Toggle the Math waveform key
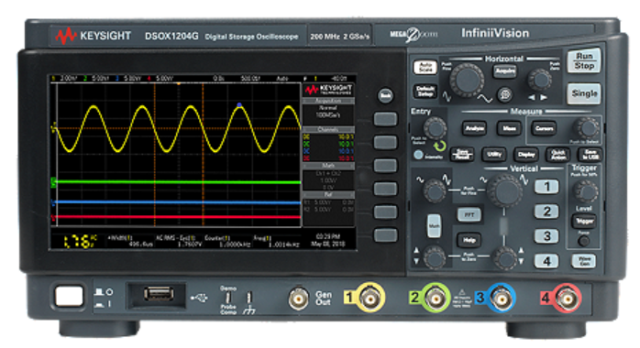The image size is (640, 348). click(x=434, y=225)
